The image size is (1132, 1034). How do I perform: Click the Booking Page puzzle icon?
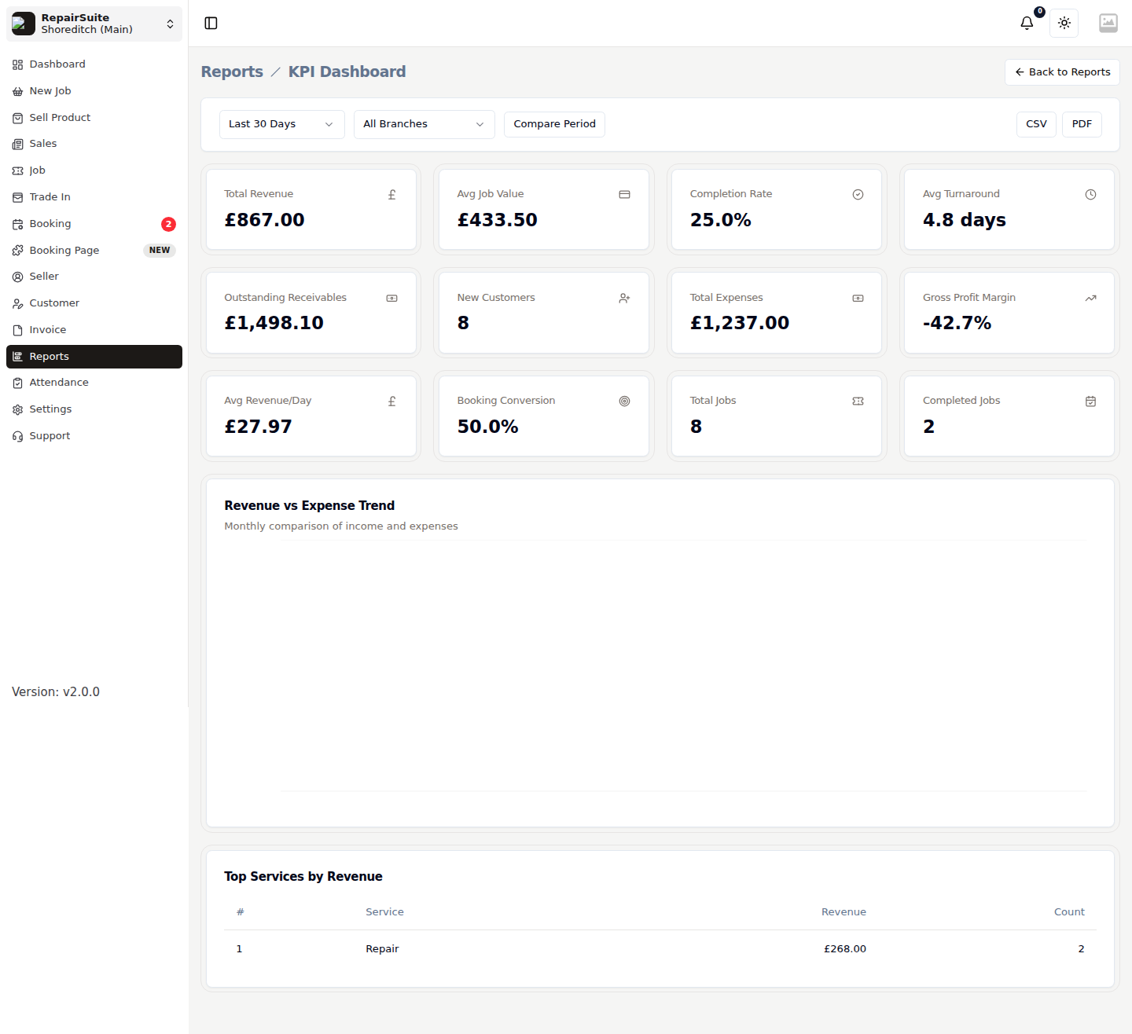pyautogui.click(x=18, y=251)
